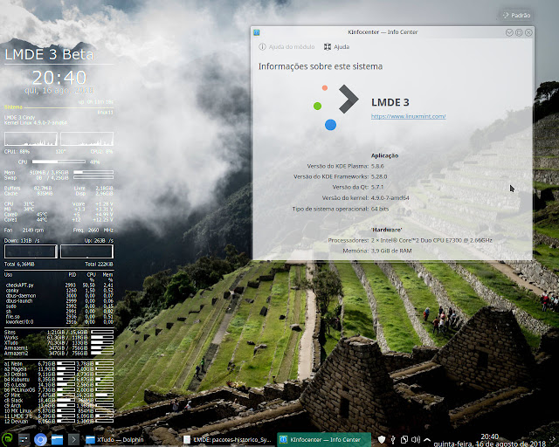Click the KDE Frameworks version 5.28.0 value
The image size is (559, 447).
[379, 176]
